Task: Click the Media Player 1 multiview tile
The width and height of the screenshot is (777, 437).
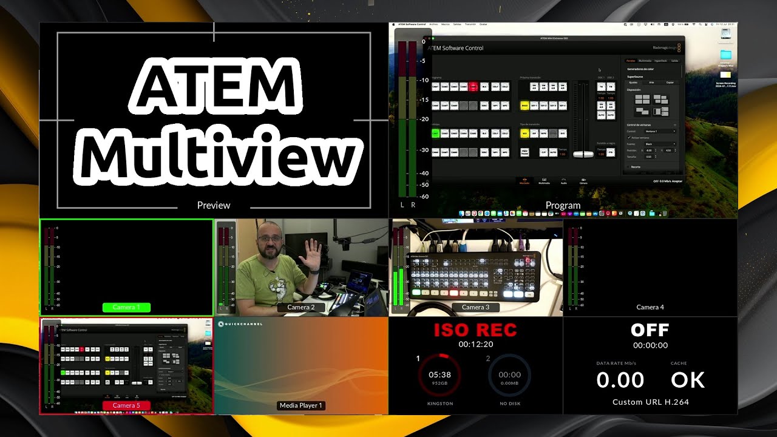Action: pos(301,365)
